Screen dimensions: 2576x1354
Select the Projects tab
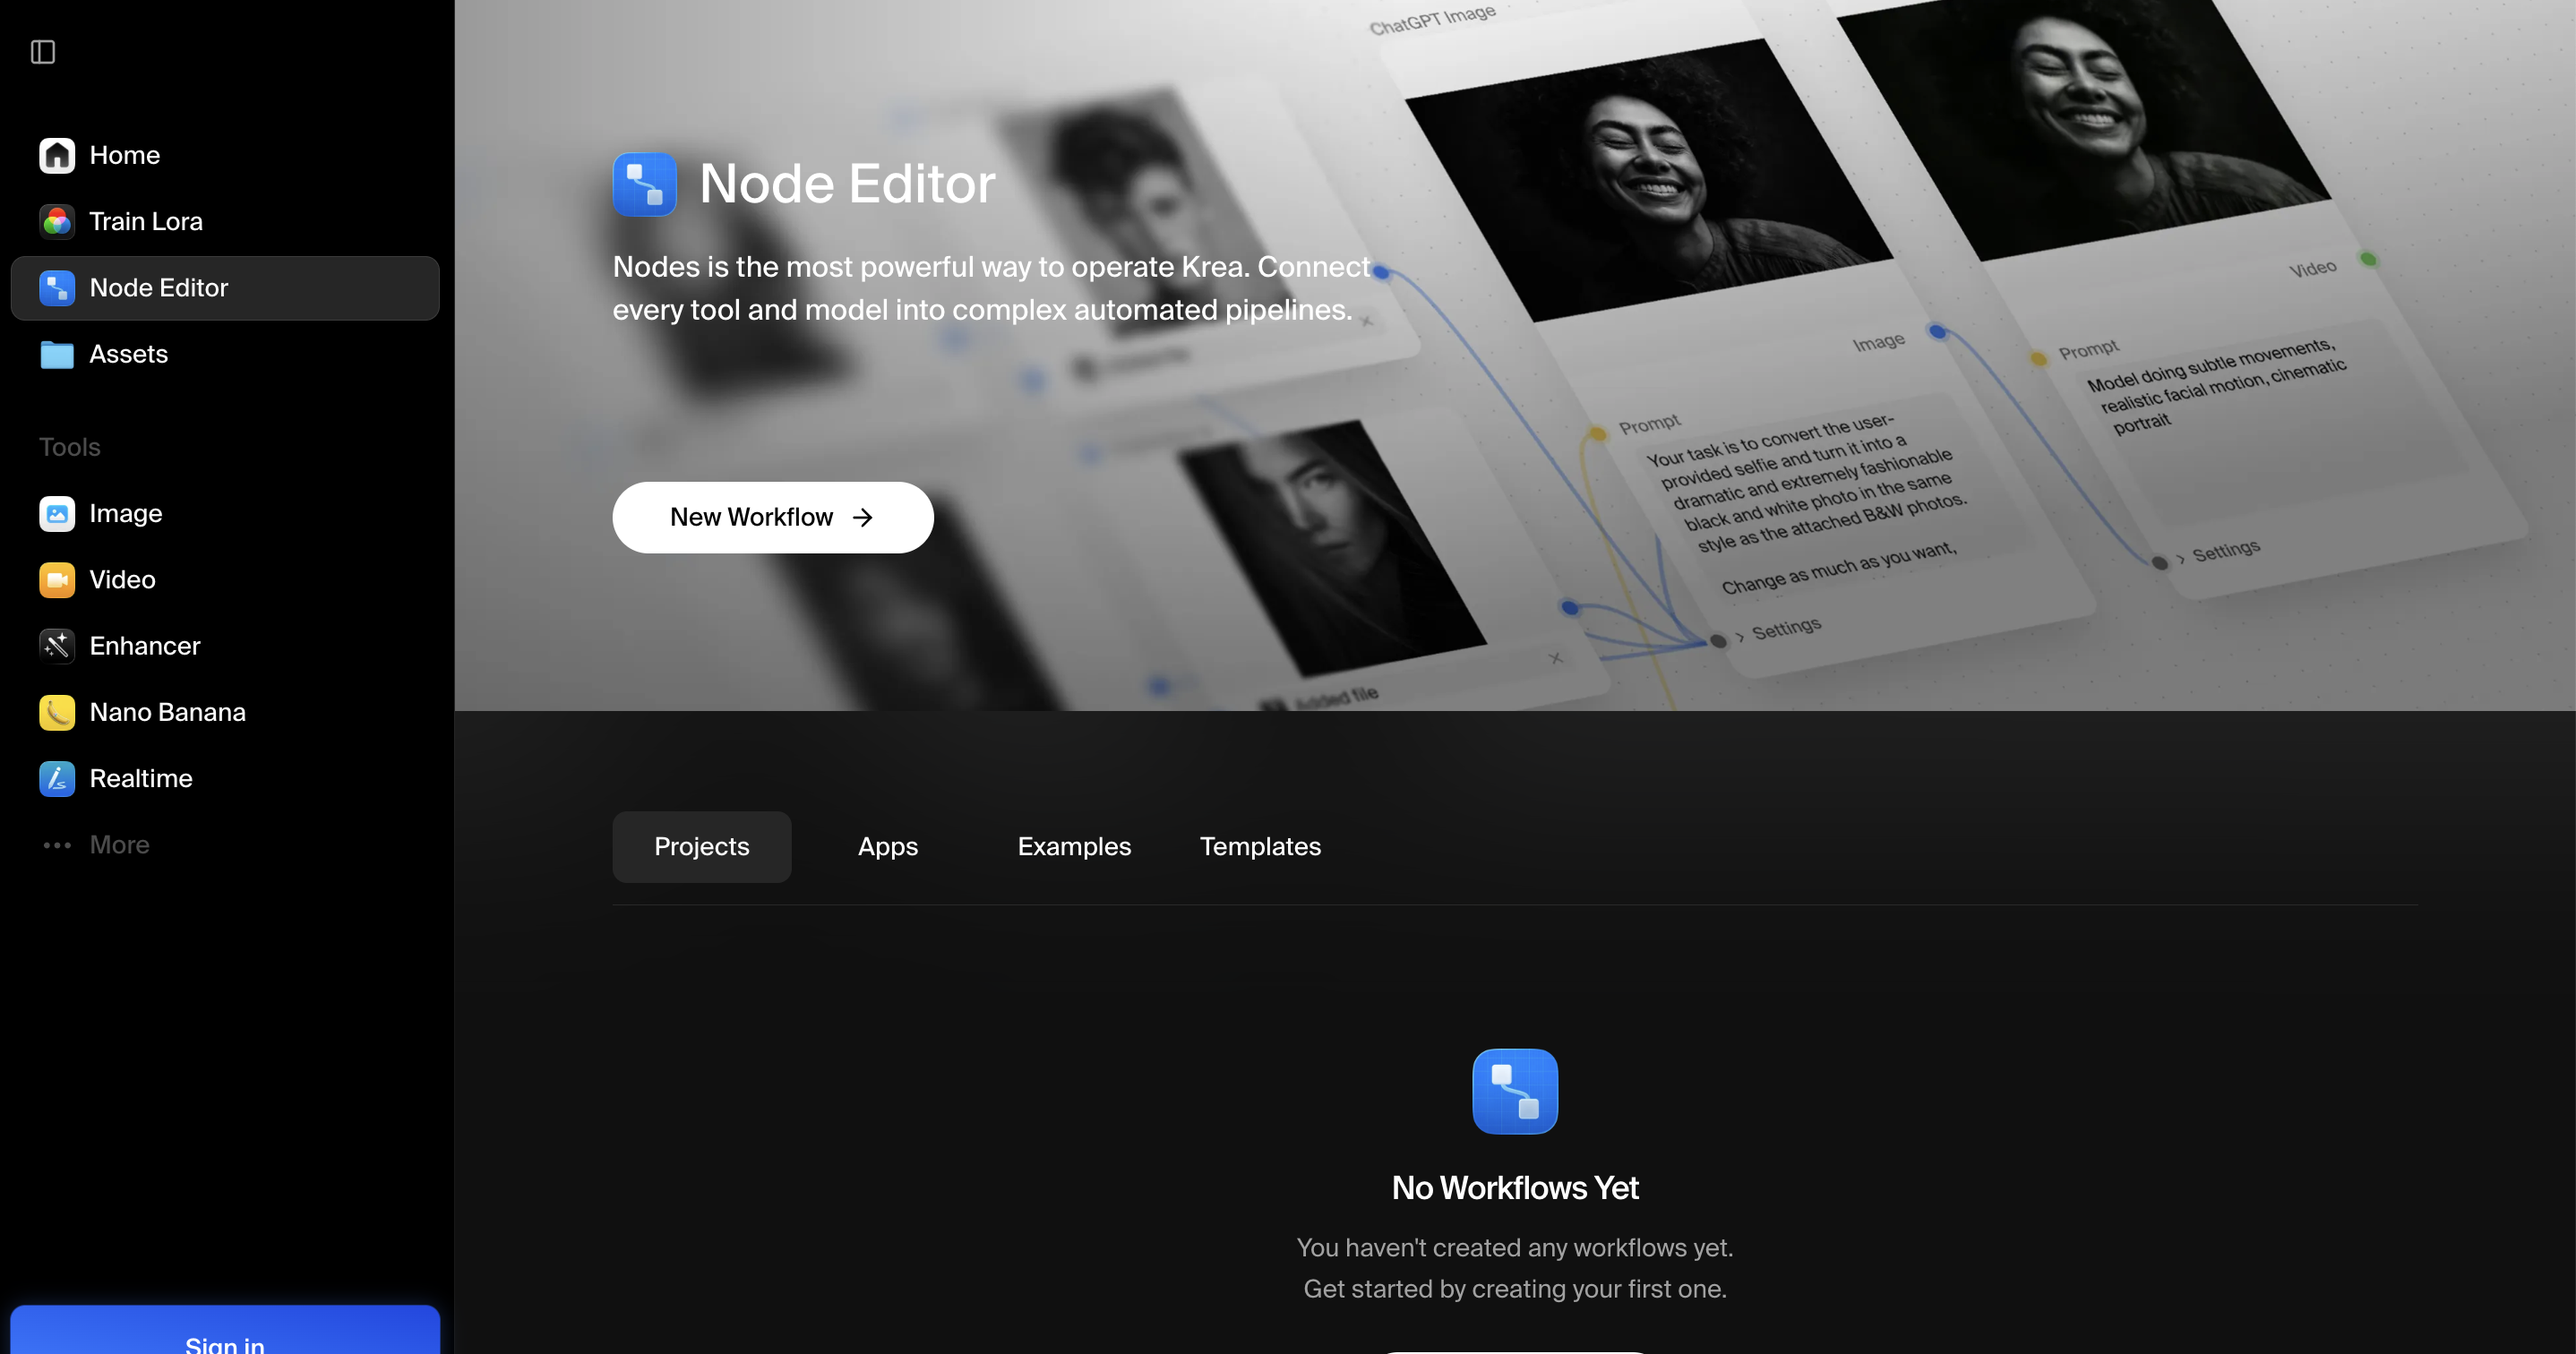coord(701,846)
